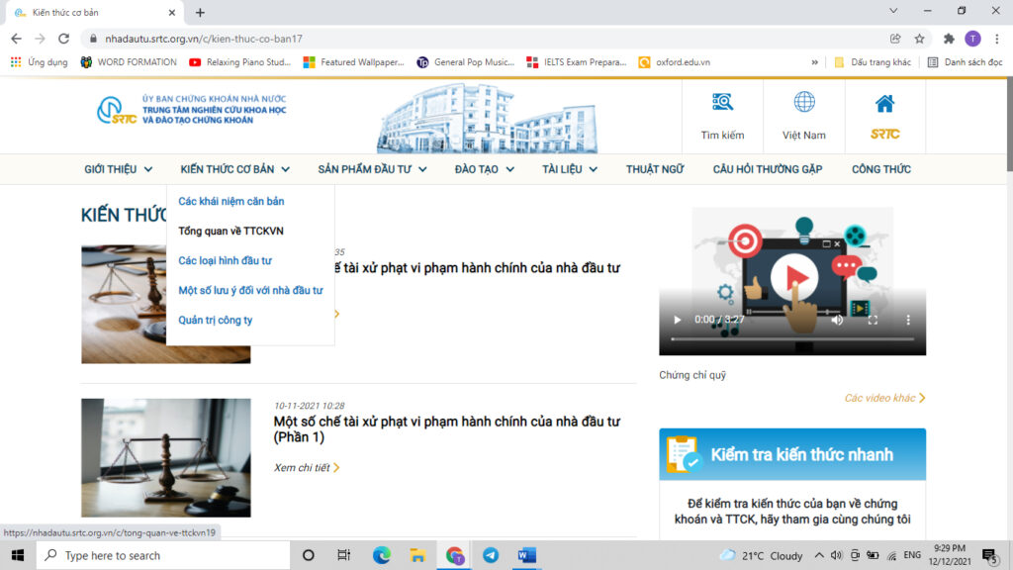The width and height of the screenshot is (1013, 570).
Task: Select Một số lưu ý đối với nhà đầu tư
Action: pos(250,290)
